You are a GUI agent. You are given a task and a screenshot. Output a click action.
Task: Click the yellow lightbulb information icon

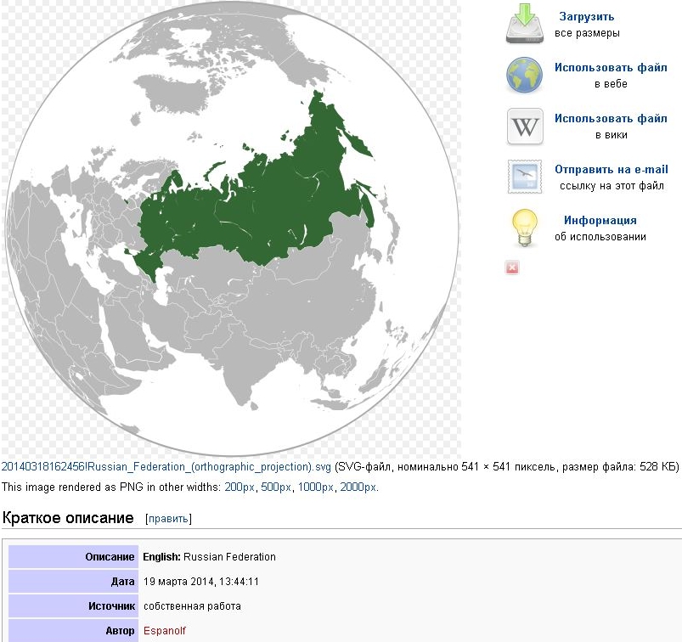point(524,228)
